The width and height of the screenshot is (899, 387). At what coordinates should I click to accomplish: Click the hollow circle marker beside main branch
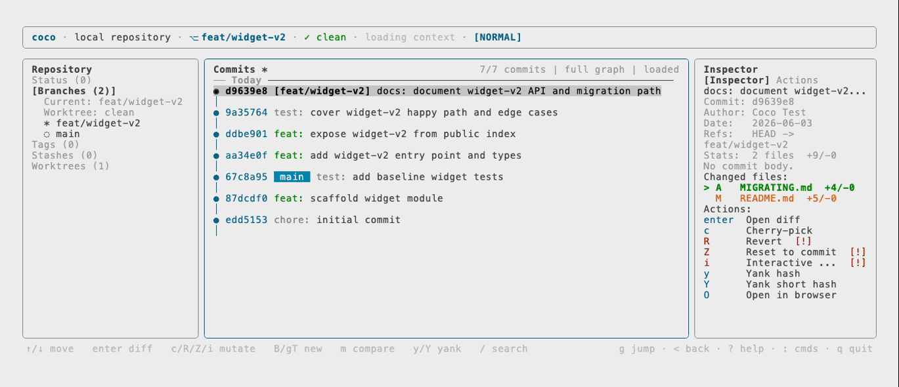click(x=47, y=134)
